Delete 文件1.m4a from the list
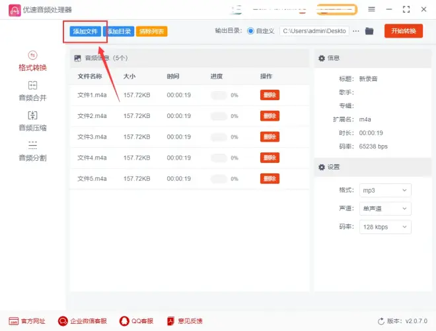 coord(270,95)
